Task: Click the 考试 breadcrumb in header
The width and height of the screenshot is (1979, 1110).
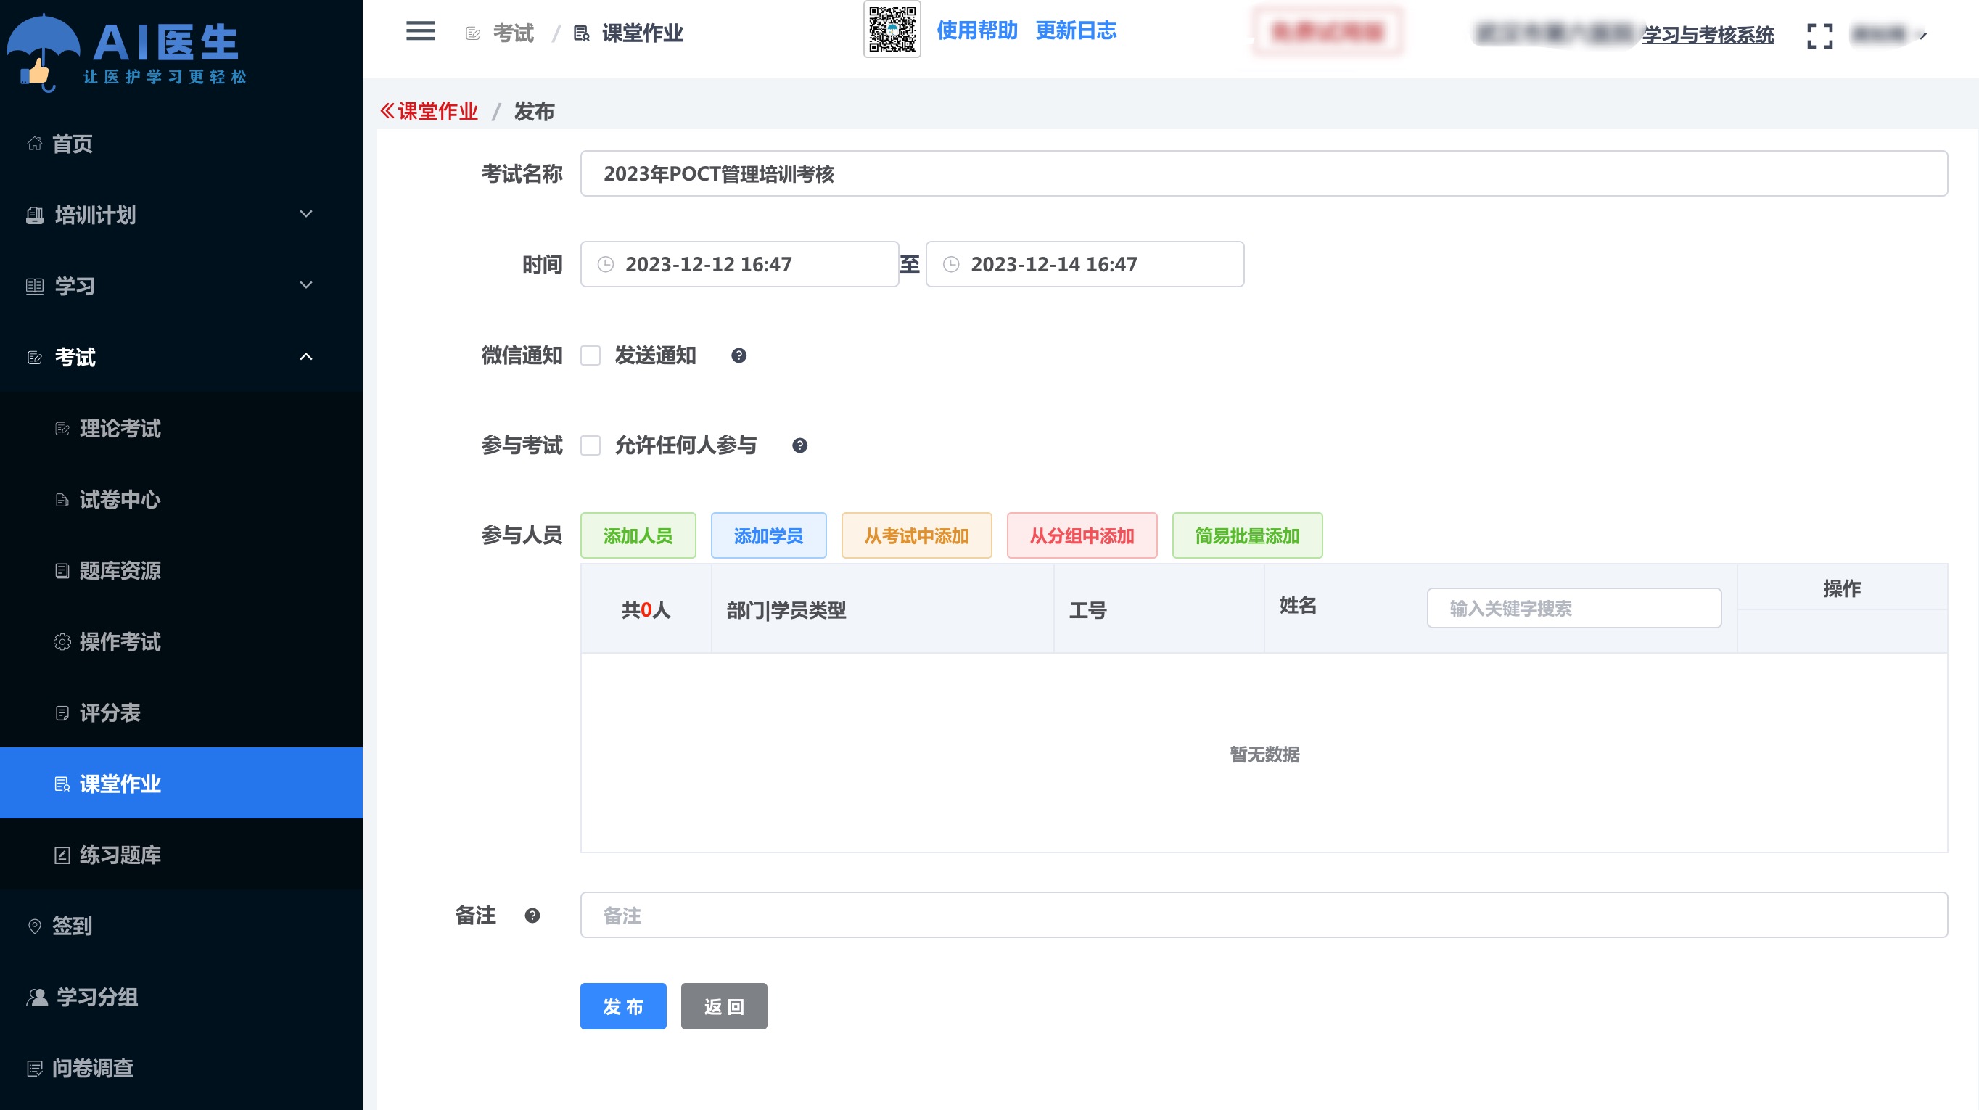Action: coord(512,34)
